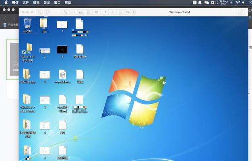Click the rightmost button in VM title bar

241,12
